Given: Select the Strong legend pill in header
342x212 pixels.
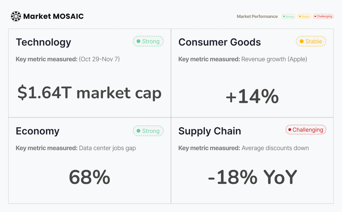Looking at the screenshot, I should point(288,16).
